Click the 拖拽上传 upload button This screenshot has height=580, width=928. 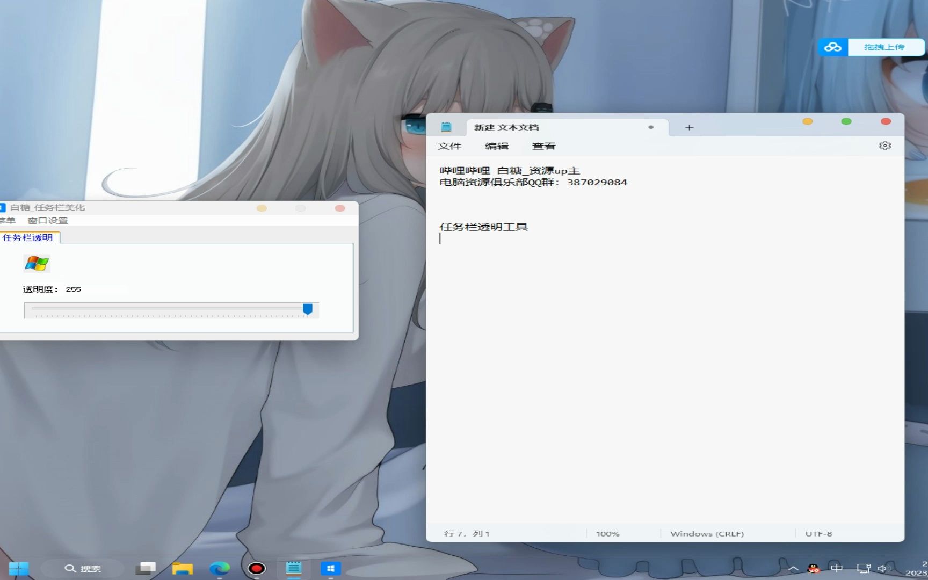(x=885, y=47)
